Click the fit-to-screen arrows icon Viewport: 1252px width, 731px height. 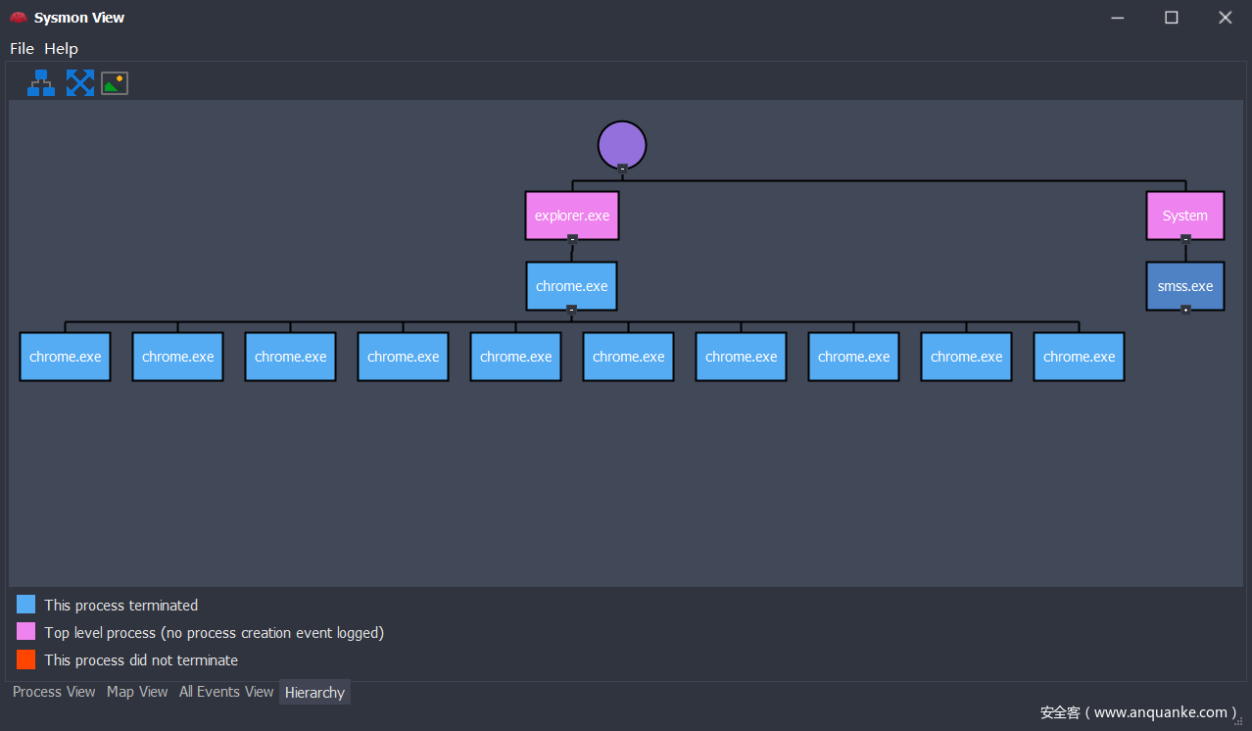click(x=79, y=83)
